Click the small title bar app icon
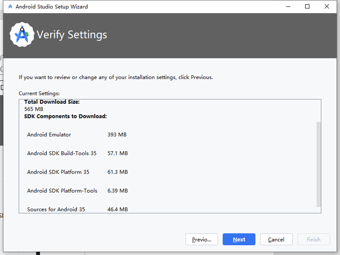The width and height of the screenshot is (340, 255). [10, 7]
